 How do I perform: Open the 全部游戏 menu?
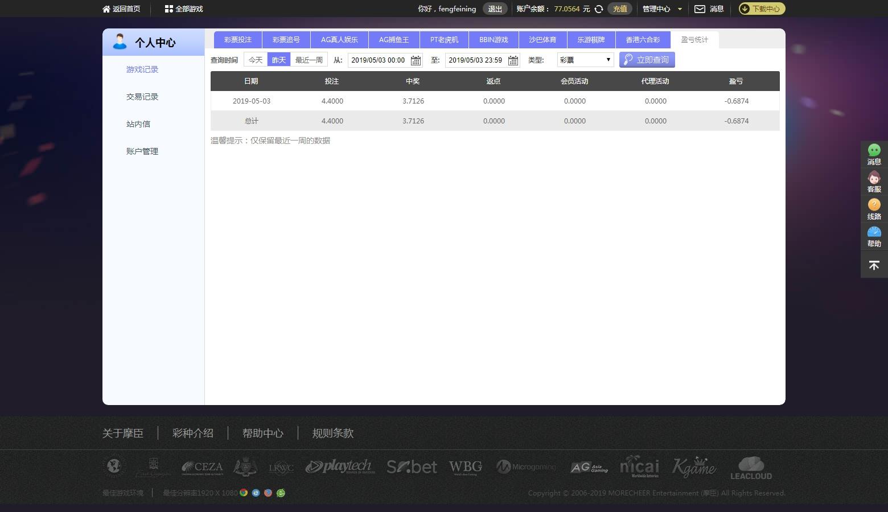(x=183, y=9)
